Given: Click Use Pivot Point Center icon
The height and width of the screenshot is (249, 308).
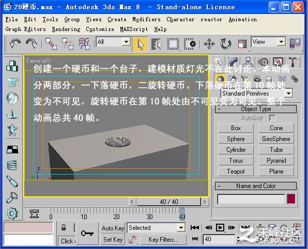Looking at the screenshot, I should 295,43.
